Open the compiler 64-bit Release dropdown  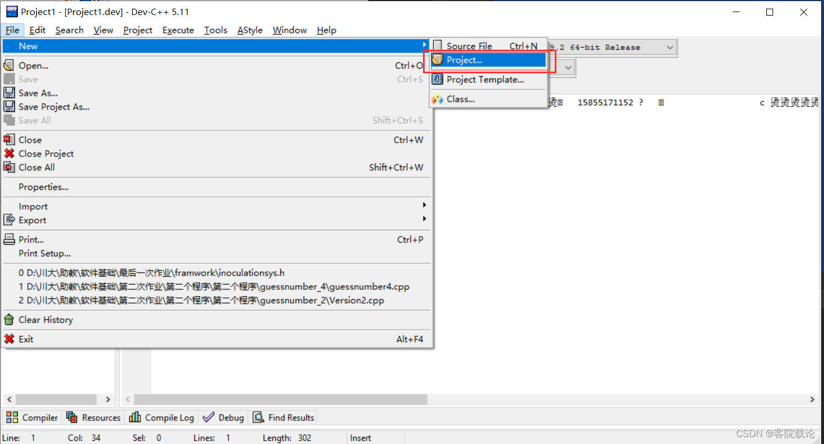670,47
